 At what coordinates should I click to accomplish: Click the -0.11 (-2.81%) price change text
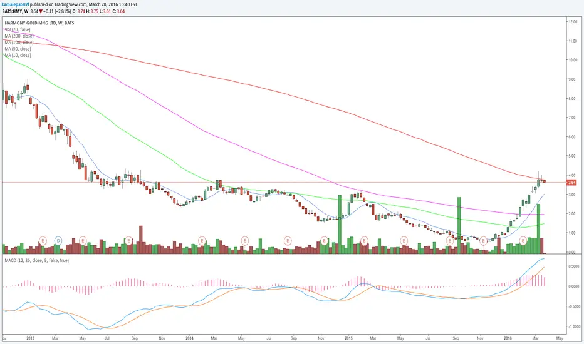pyautogui.click(x=58, y=11)
